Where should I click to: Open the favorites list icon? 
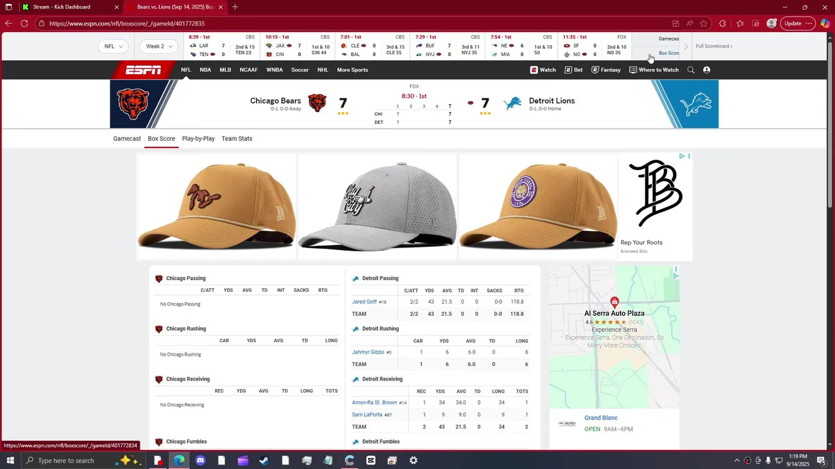pos(740,23)
